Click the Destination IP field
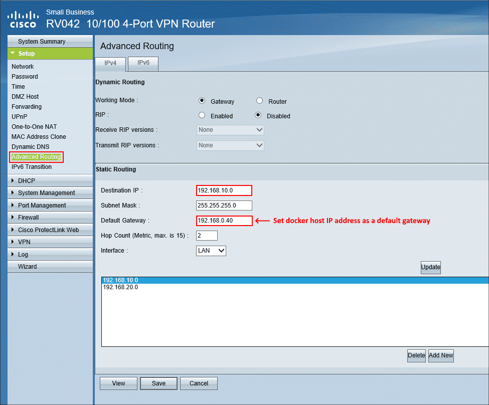 coord(224,190)
